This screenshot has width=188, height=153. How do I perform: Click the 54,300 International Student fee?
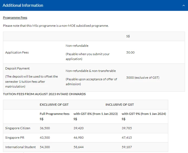(45, 147)
